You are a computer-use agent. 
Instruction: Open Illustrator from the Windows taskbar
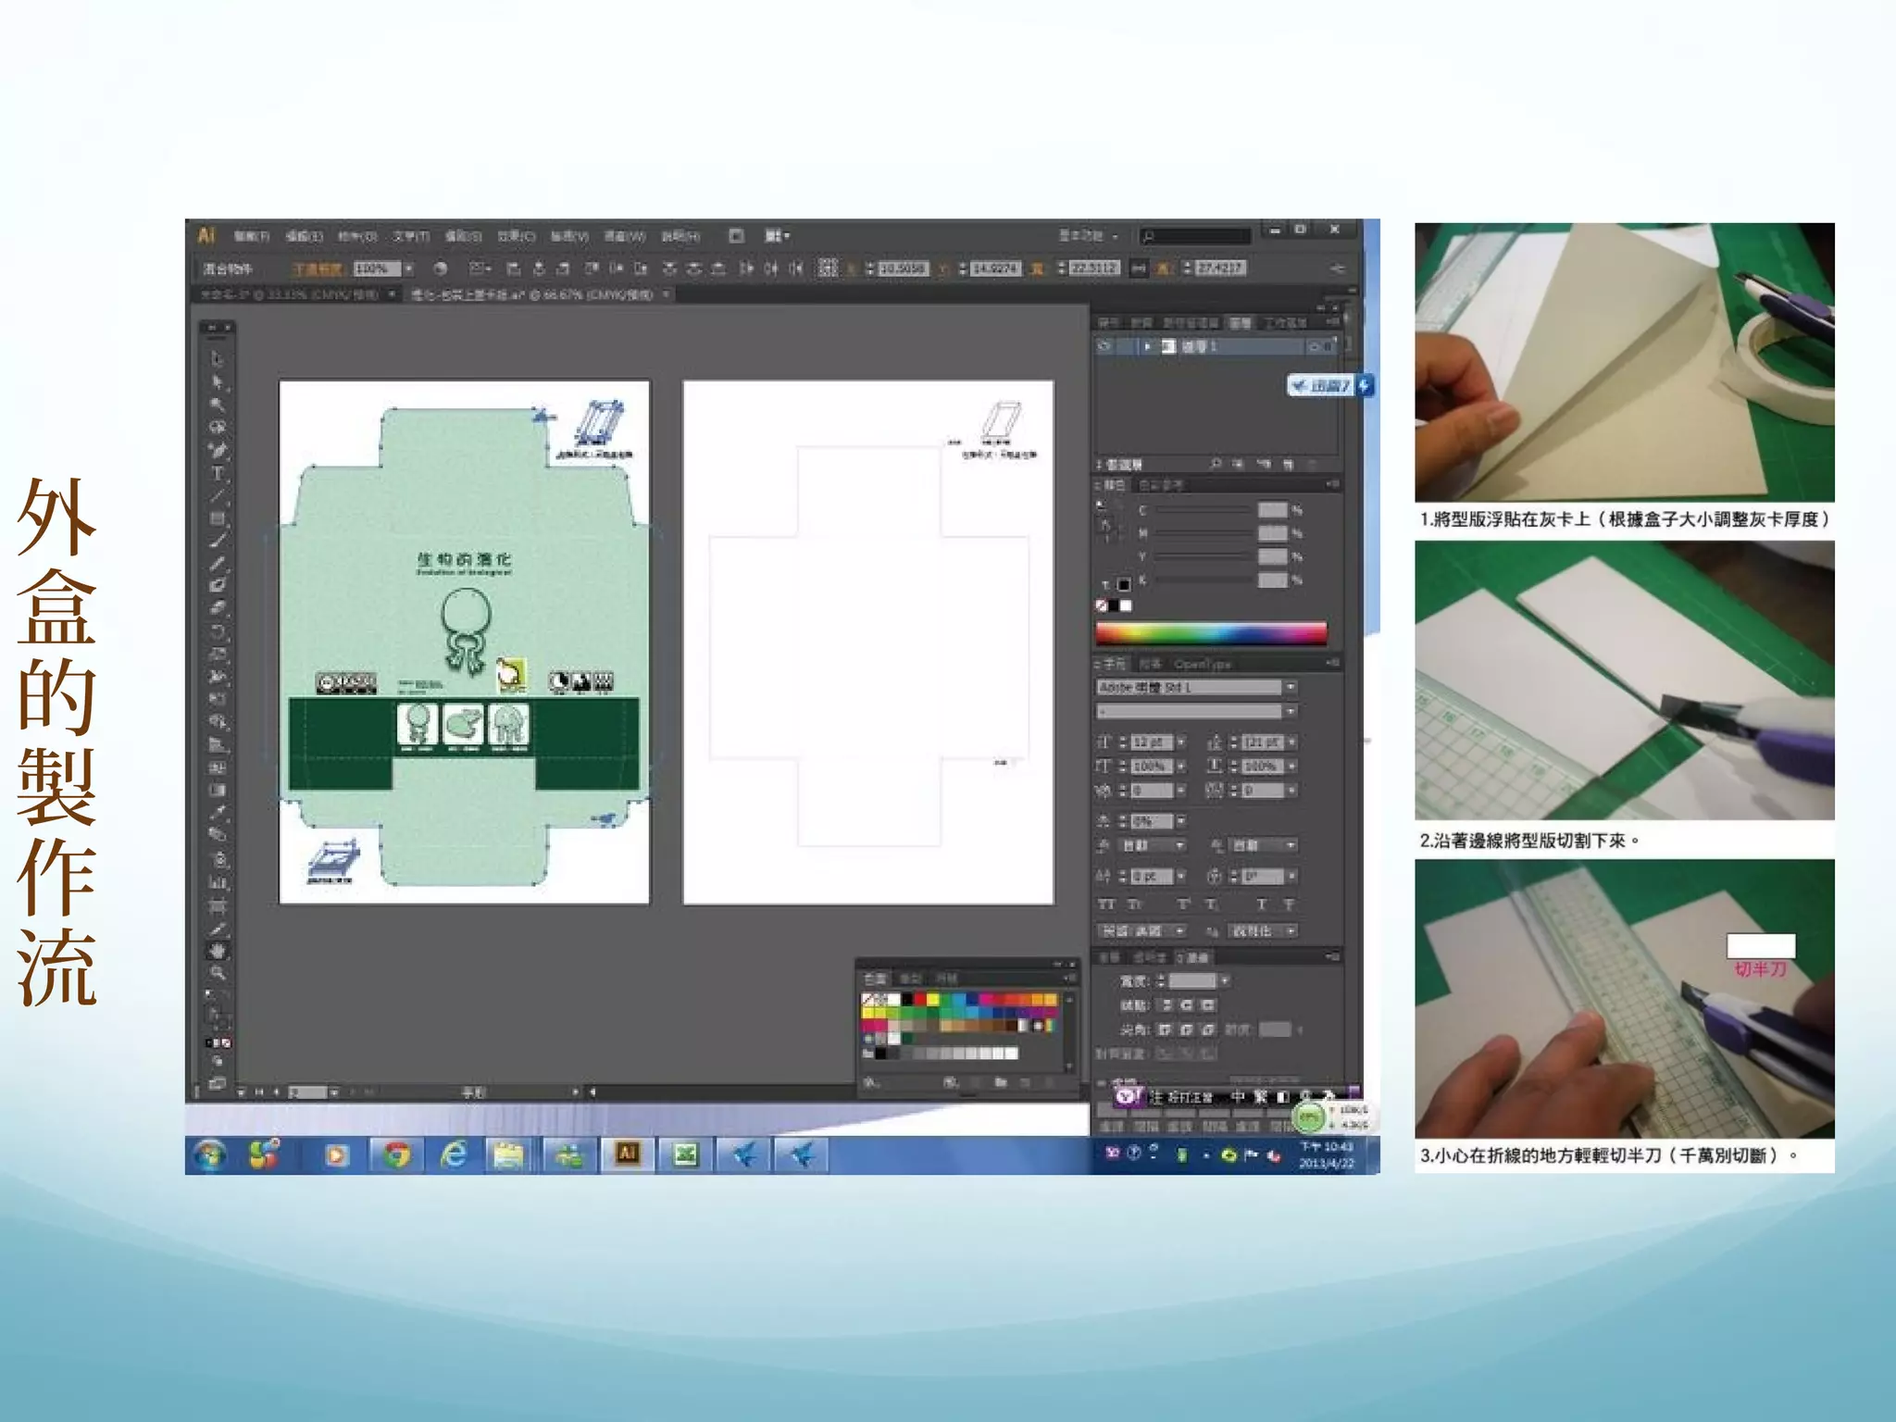coord(628,1154)
